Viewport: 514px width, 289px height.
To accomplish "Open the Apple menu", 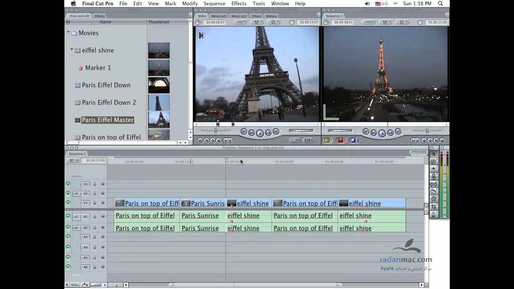I will 73,4.
